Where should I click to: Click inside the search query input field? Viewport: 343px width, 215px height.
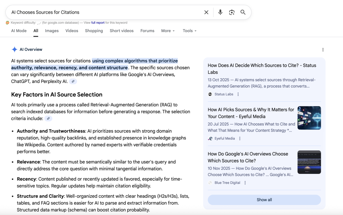pyautogui.click(x=105, y=12)
